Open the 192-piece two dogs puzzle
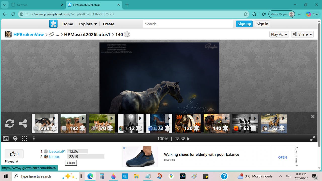322x181 pixels. 73,123
